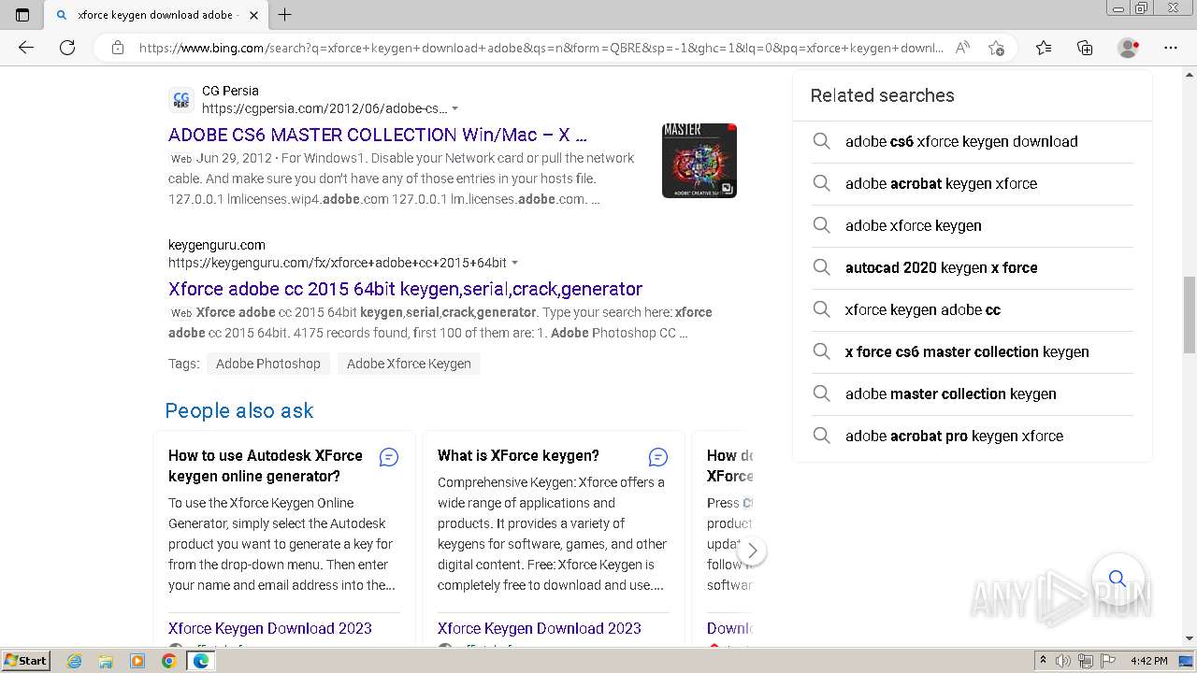Search adobe master collection keygen

coord(973,394)
